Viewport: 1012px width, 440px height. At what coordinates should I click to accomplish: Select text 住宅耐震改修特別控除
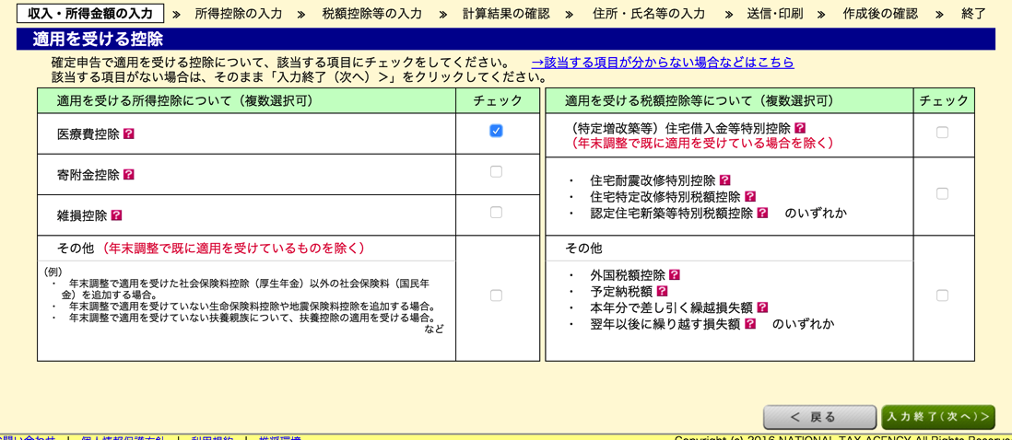coord(653,180)
